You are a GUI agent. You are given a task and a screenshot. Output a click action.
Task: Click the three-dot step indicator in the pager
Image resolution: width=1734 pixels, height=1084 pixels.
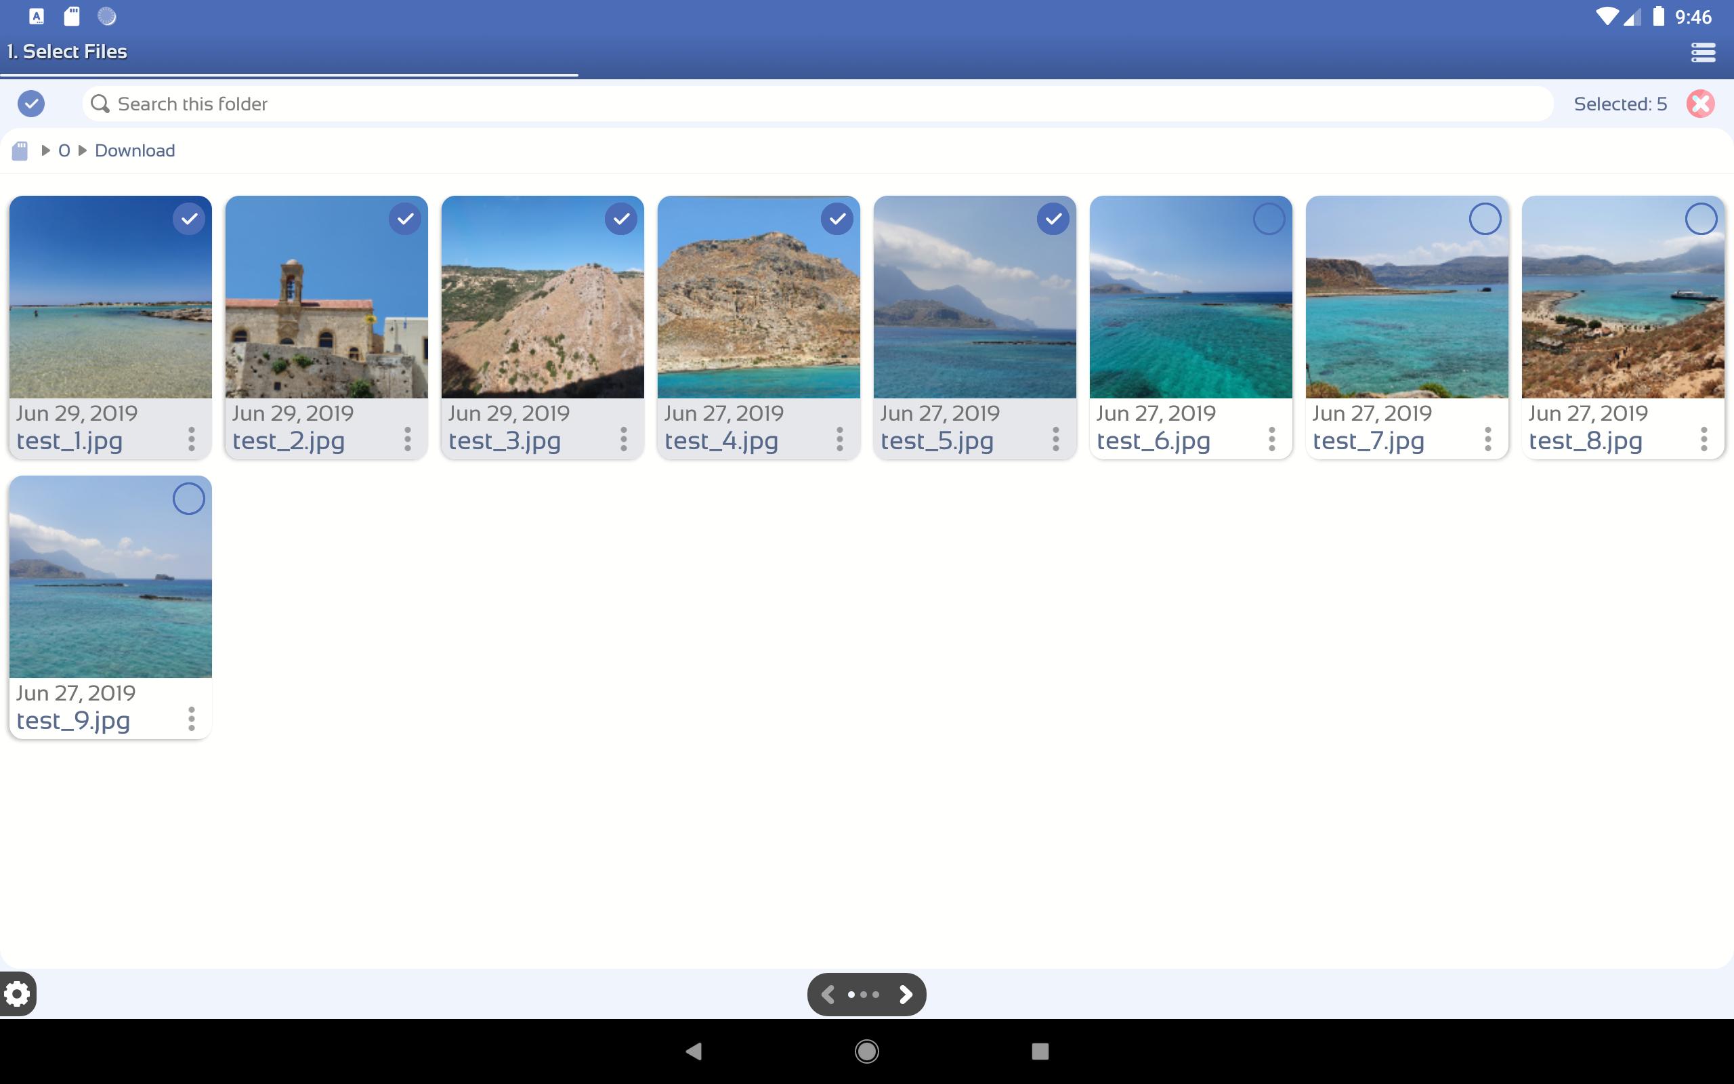coord(864,995)
